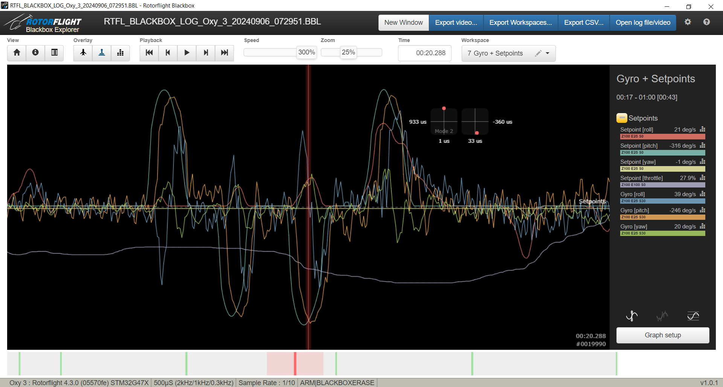The image size is (723, 387).
Task: Toggle the analyser overlay bars button
Action: (x=120, y=53)
